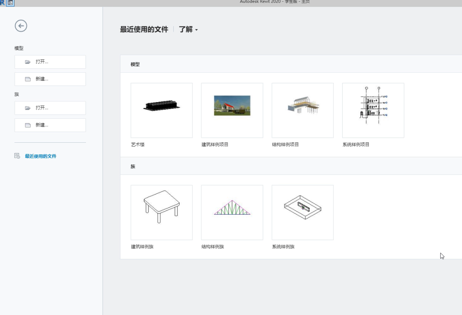The image size is (462, 315).
Task: Click the 结构样例项目 name label
Action: coord(285,144)
